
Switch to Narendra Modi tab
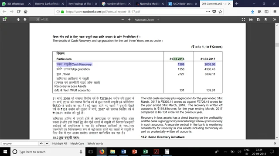(147, 4)
